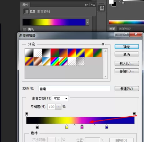
Task: Select the left opacity stop above gradient
Action: [27, 114]
